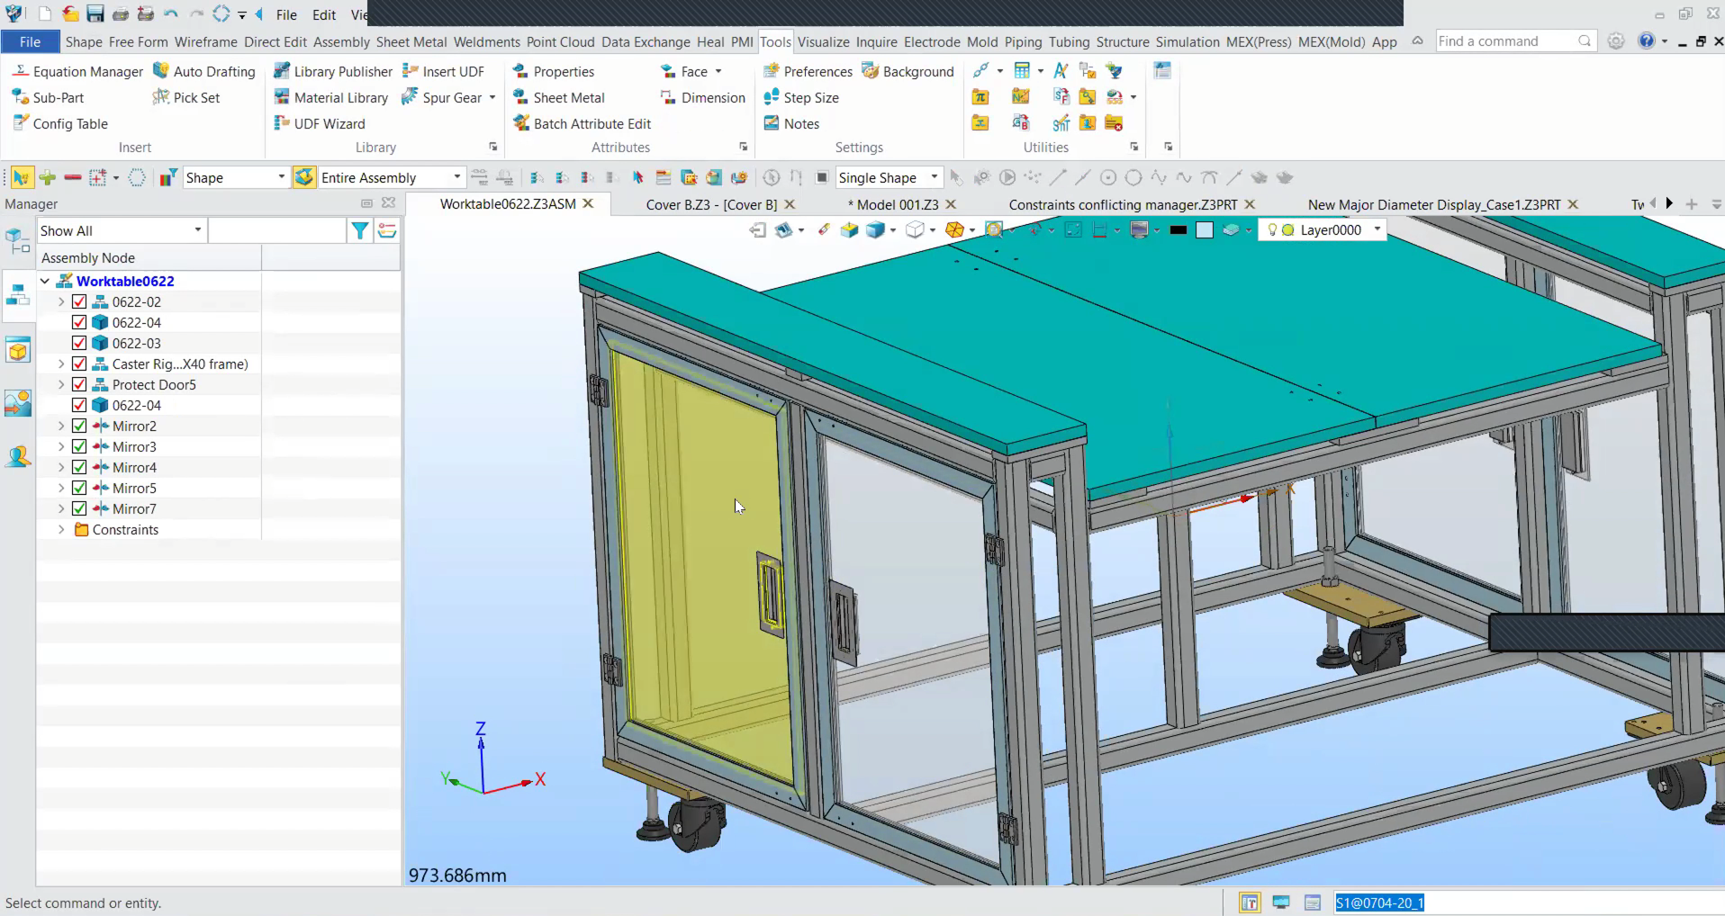Switch to the Sheet Metal ribbon tab

point(411,41)
